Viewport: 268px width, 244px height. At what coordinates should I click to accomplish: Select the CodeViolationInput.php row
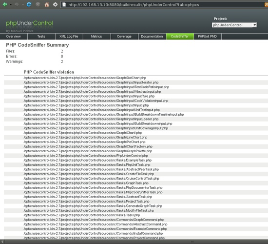tap(136, 101)
